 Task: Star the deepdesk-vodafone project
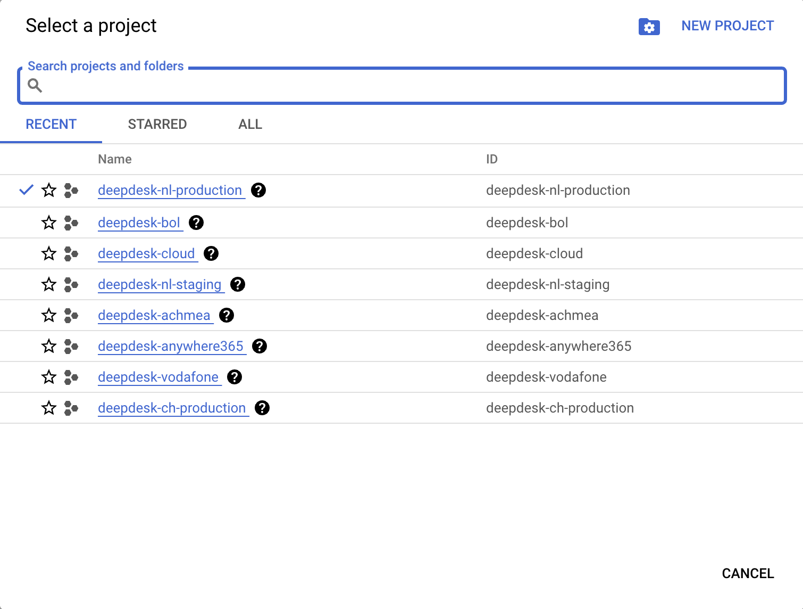pyautogui.click(x=49, y=377)
